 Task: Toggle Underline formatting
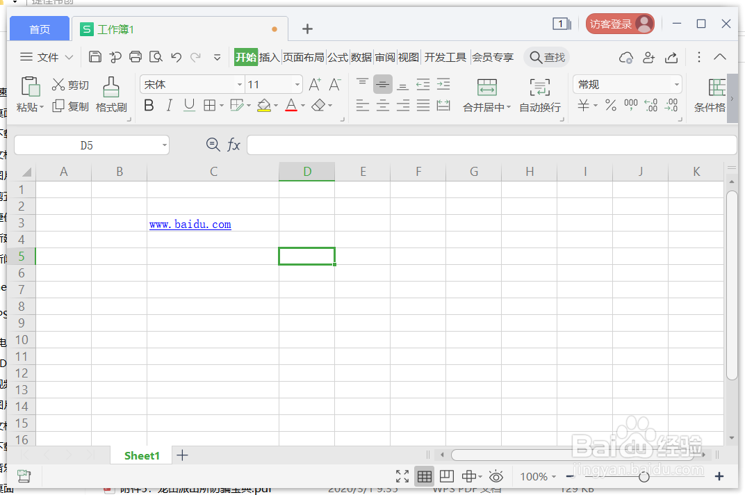coord(189,105)
